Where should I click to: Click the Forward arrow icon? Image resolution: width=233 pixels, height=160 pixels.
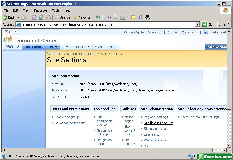[x=24, y=18]
